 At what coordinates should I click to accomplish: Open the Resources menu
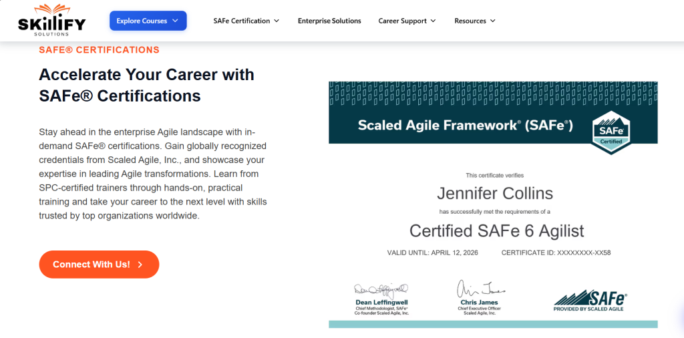(x=475, y=21)
